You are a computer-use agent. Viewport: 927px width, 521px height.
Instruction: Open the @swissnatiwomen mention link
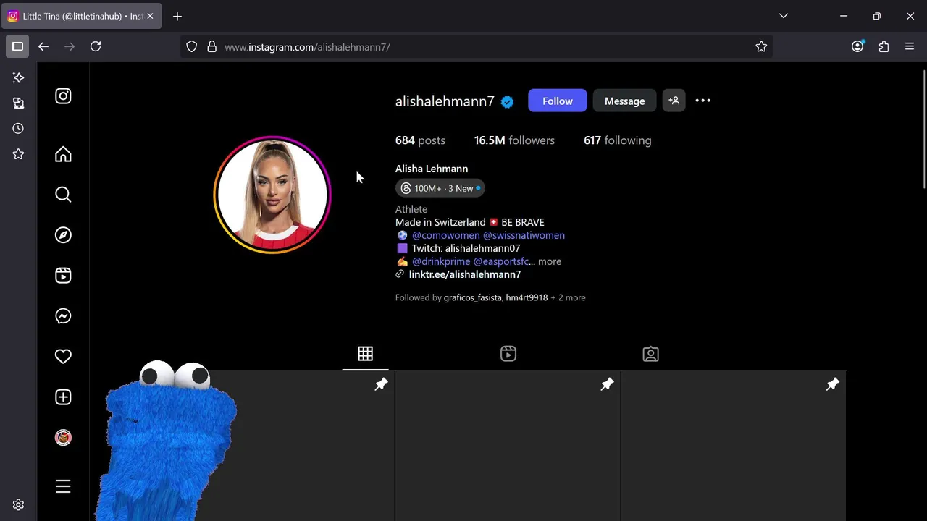[524, 235]
